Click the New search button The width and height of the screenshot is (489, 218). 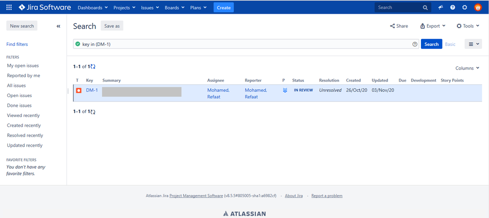pyautogui.click(x=22, y=26)
